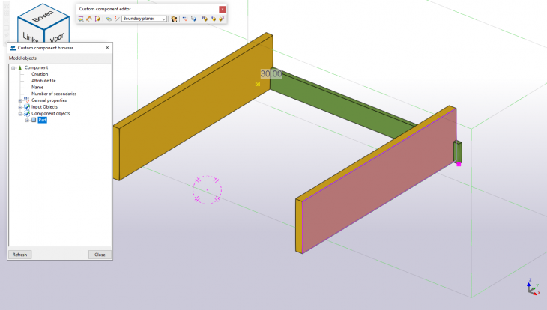Click the dotted line with red check icon
Screen dimensions: 547x310
point(185,19)
